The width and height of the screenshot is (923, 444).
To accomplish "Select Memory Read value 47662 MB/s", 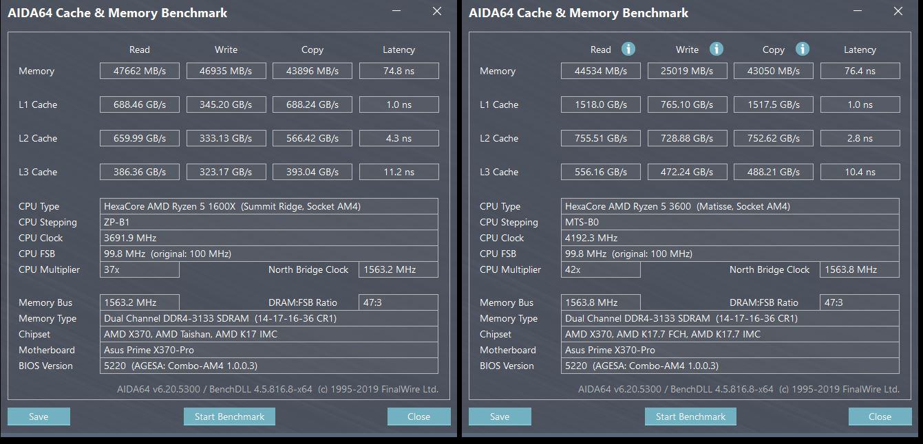I will 139,71.
